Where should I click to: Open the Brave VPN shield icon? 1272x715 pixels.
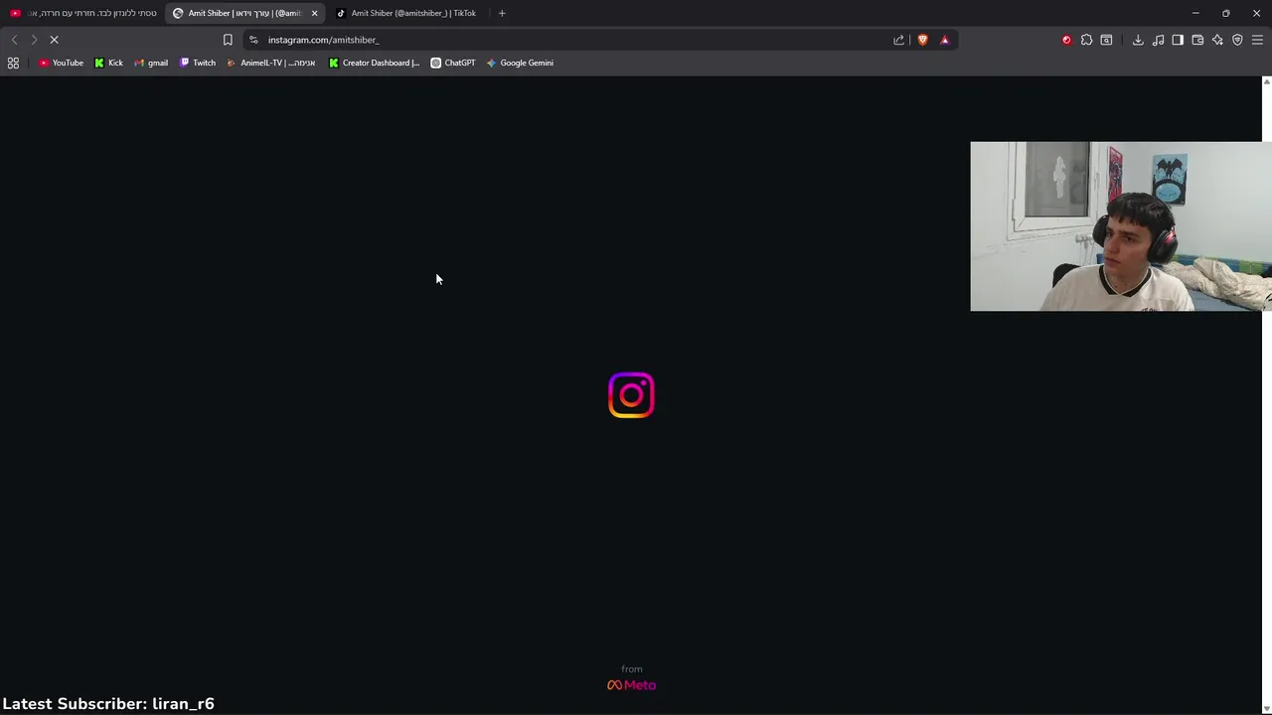[1237, 40]
